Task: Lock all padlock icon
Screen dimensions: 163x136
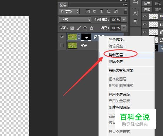Action: click(x=92, y=28)
